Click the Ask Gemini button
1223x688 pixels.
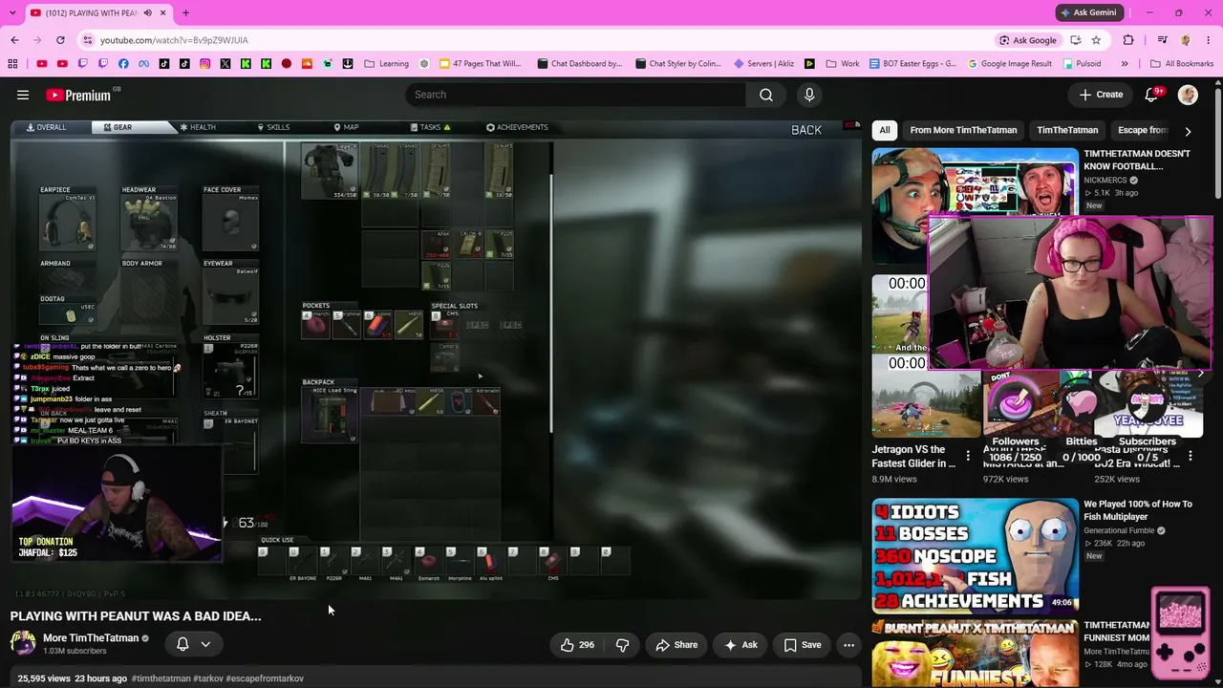coord(1088,12)
